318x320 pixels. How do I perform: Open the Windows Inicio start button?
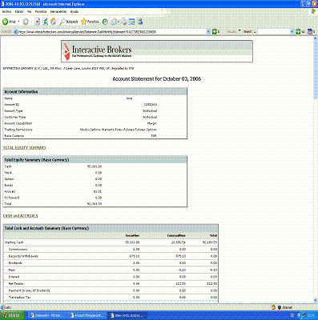(x=12, y=315)
